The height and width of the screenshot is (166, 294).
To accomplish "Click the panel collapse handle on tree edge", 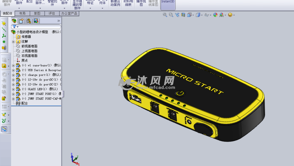I will (x=63, y=94).
